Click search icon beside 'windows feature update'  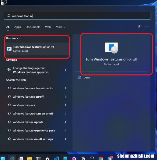tap(9, 122)
